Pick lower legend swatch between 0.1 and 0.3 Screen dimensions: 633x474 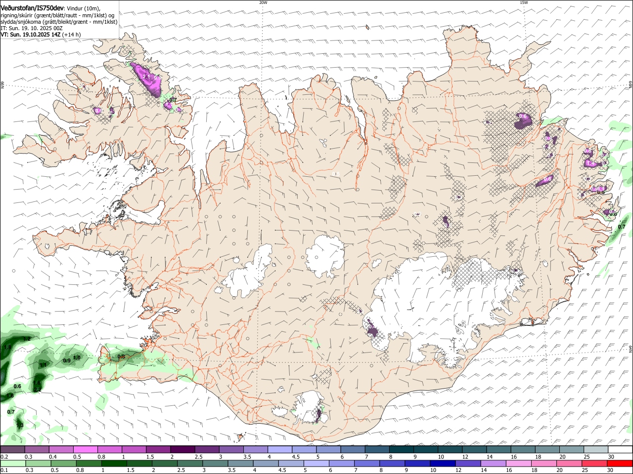point(13,463)
